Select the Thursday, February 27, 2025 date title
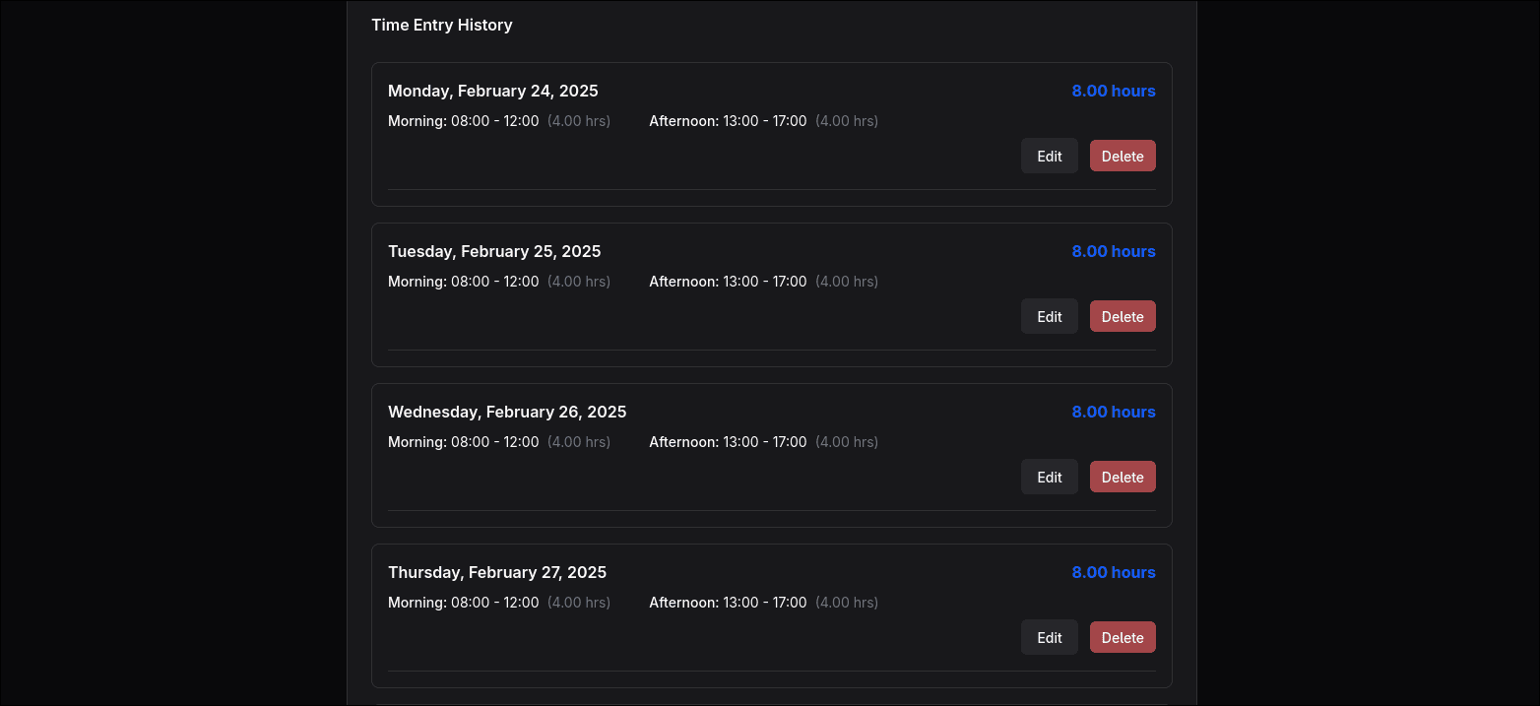The height and width of the screenshot is (706, 1540). [x=496, y=572]
